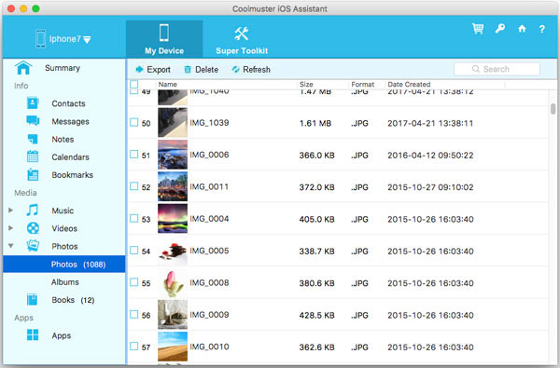Go to home via house icon

[522, 29]
